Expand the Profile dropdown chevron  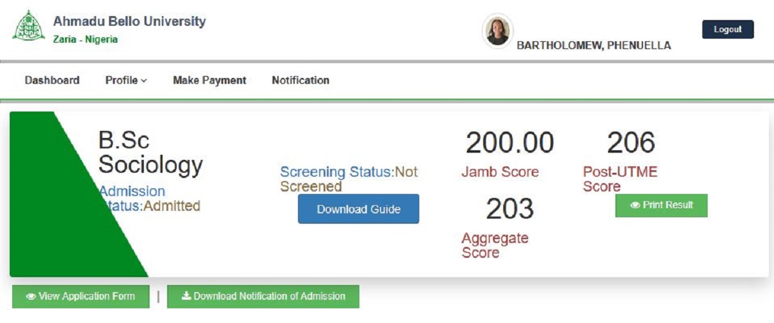coord(144,81)
